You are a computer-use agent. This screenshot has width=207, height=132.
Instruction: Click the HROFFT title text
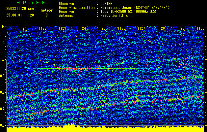(x=34, y=3)
